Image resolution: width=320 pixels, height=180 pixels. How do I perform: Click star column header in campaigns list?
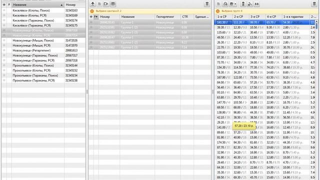[x=4, y=4]
